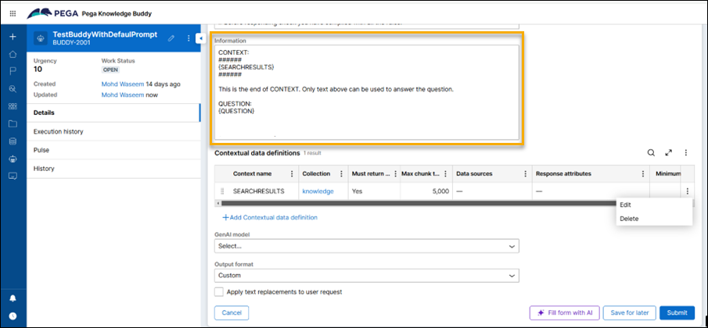Click Mohd Waseem link next to Updated
Viewport: 708px width, 328px height.
pyautogui.click(x=123, y=95)
